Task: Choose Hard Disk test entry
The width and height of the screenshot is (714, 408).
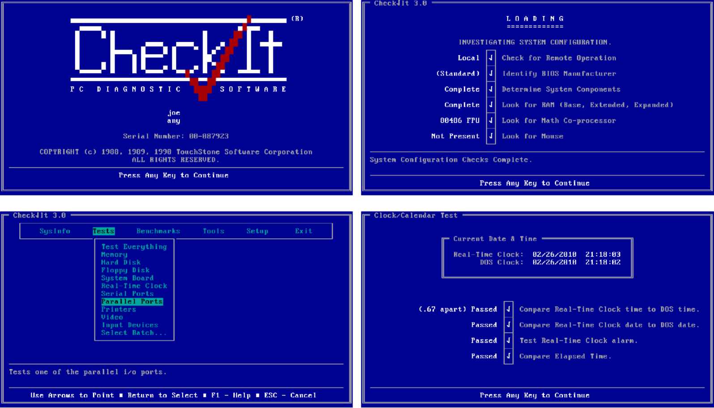Action: click(x=121, y=262)
